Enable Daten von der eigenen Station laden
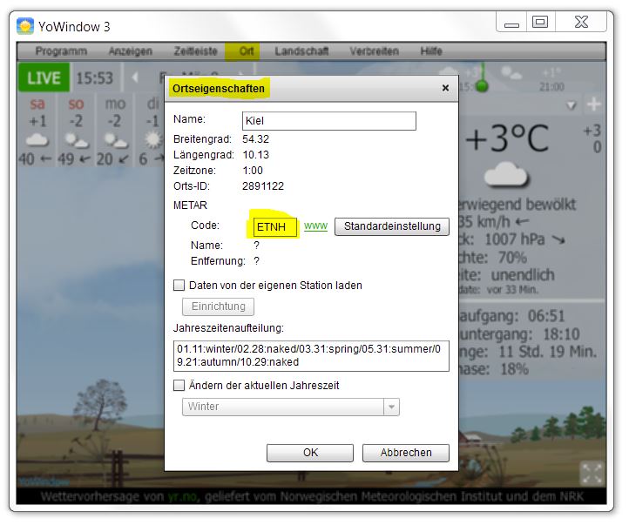The image size is (629, 525). click(179, 285)
